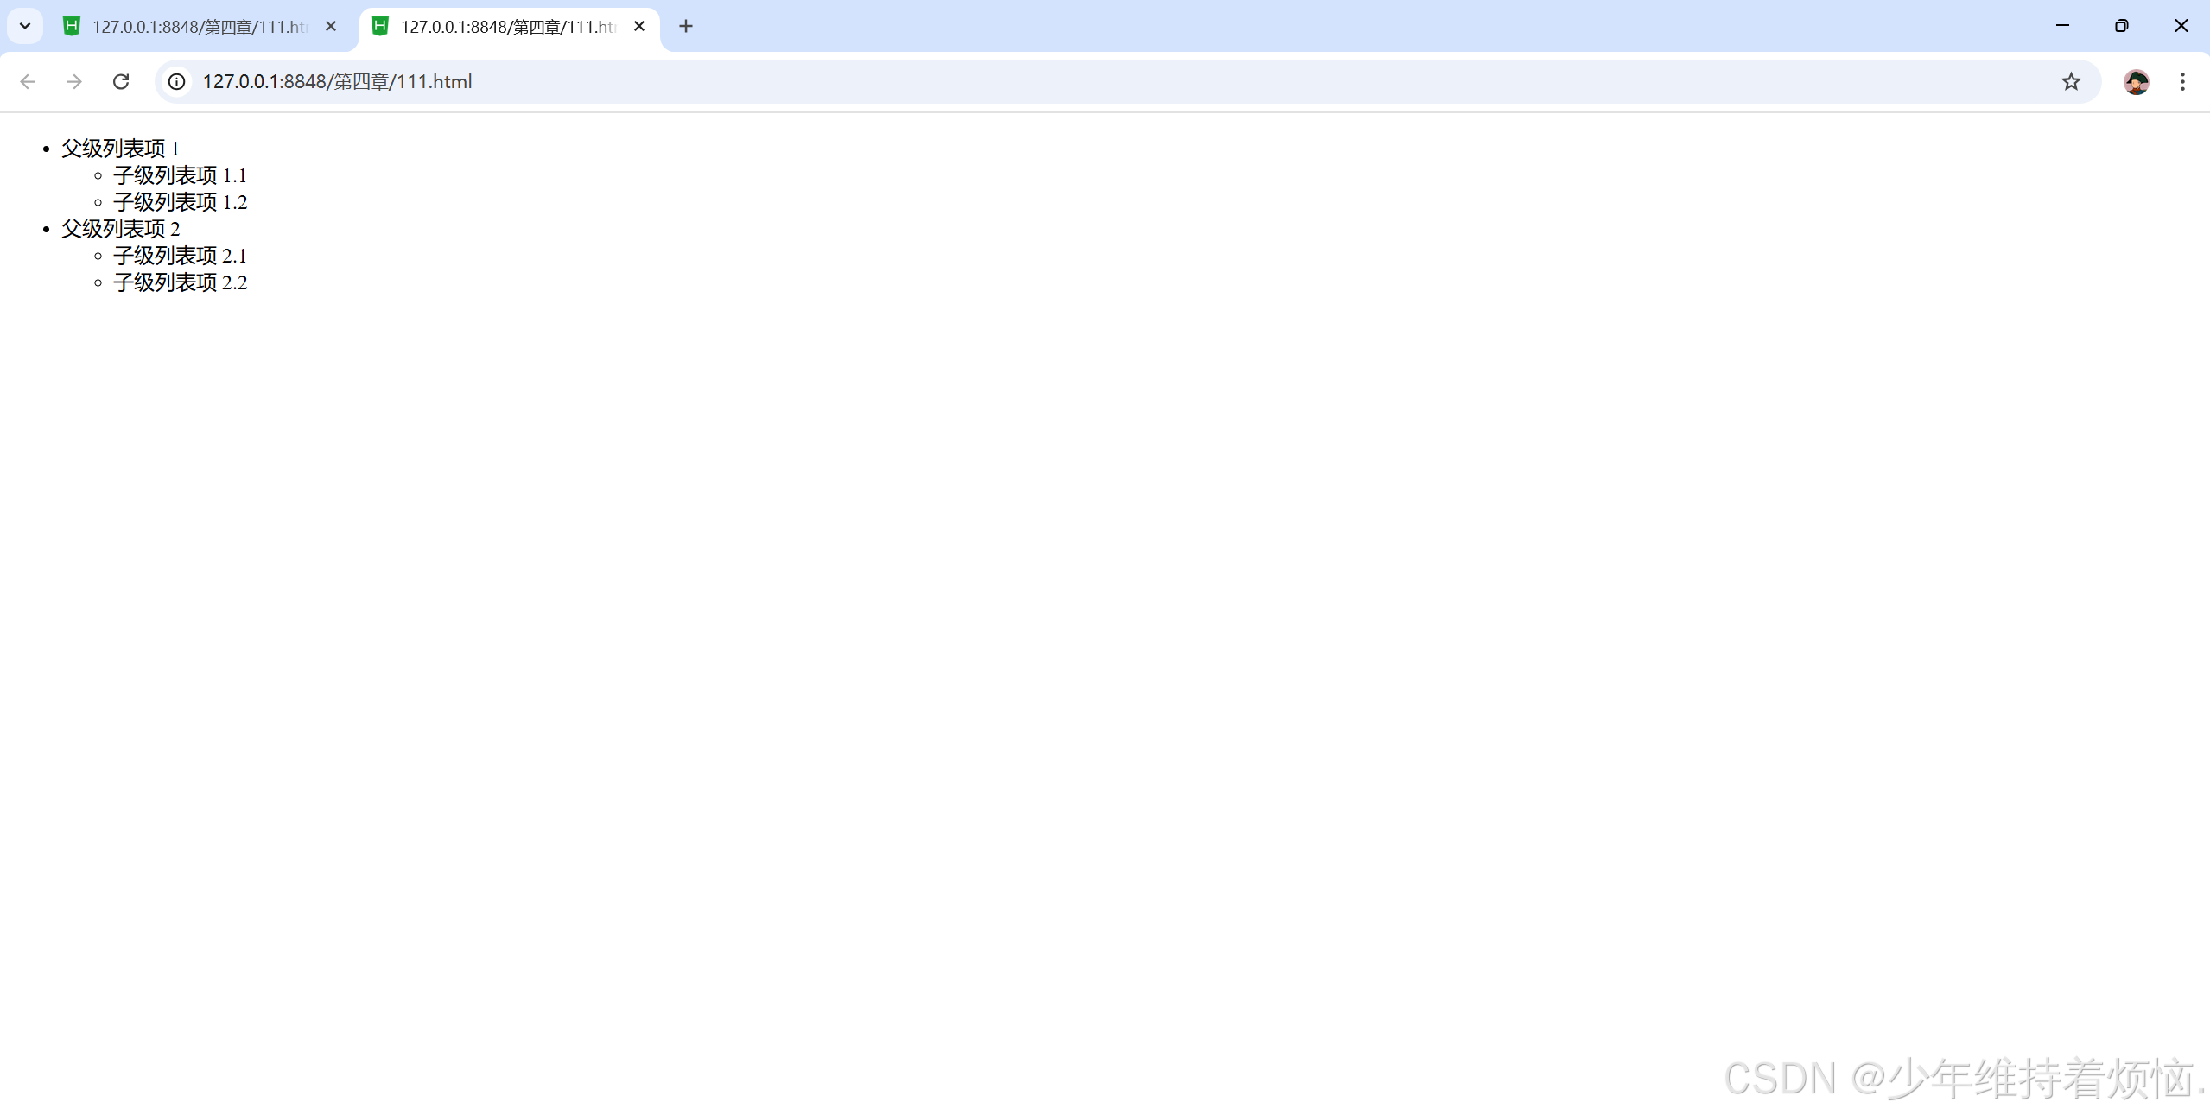Click the browser back arrow
This screenshot has height=1115, width=2210.
coord(28,81)
